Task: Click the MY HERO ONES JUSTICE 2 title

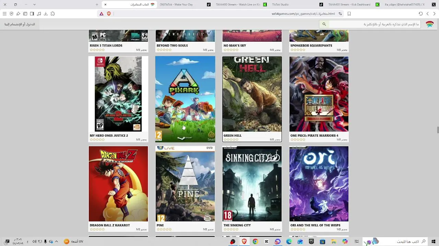Action: coord(109,136)
